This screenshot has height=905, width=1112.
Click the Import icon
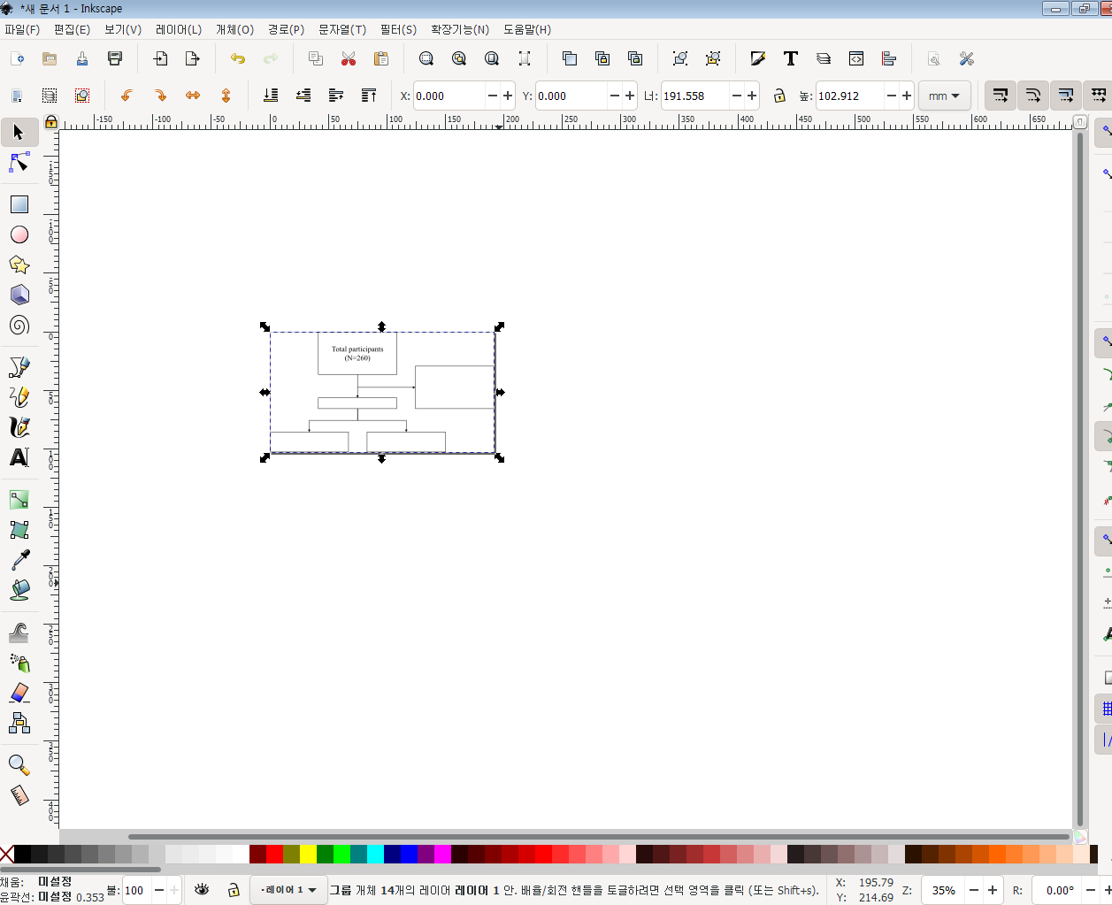160,58
